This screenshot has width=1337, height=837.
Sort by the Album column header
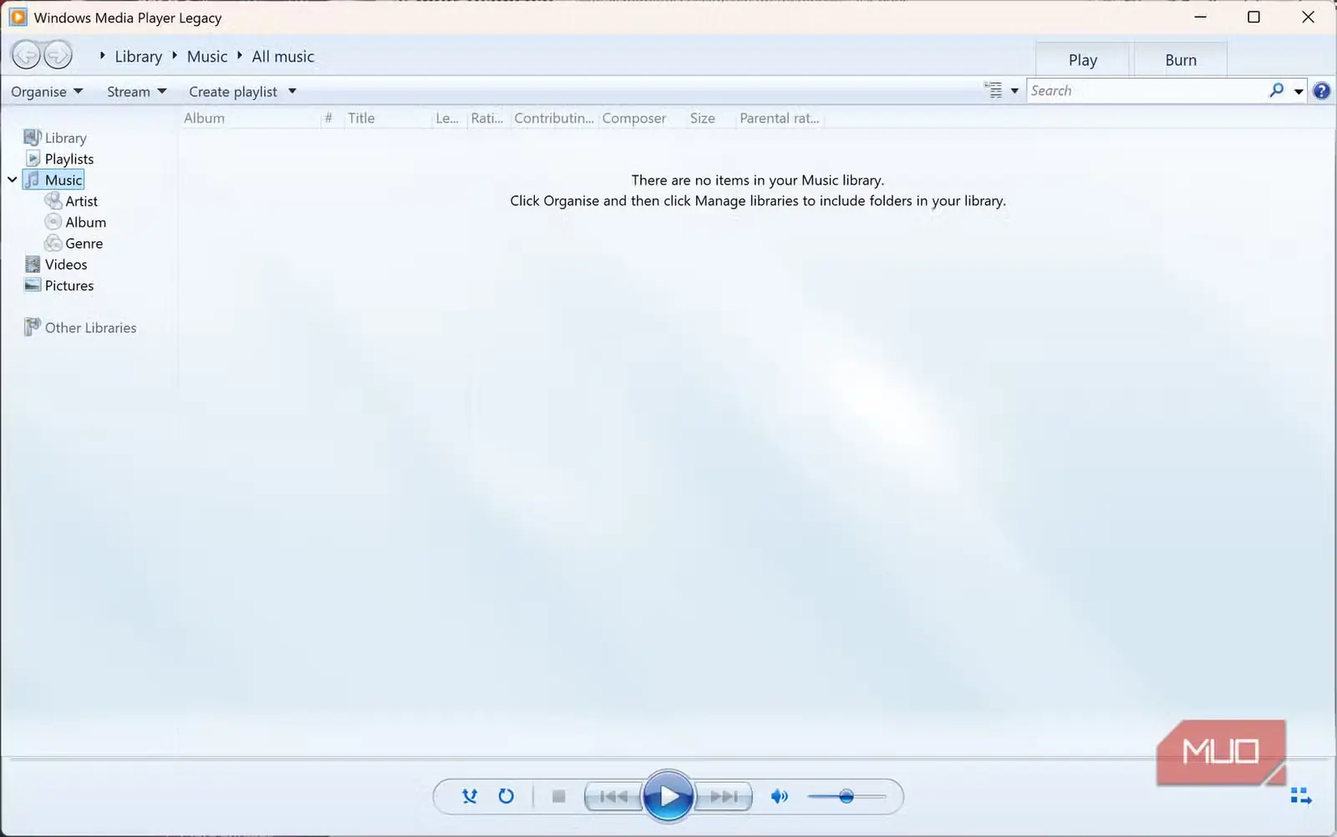[251, 119]
